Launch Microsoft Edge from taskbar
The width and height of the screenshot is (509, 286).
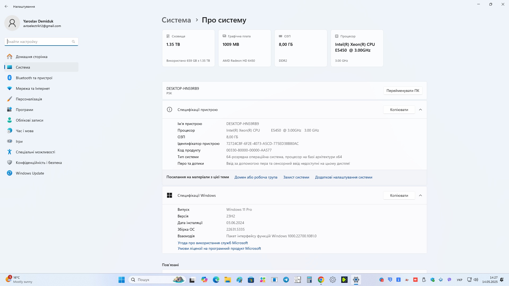point(216,280)
